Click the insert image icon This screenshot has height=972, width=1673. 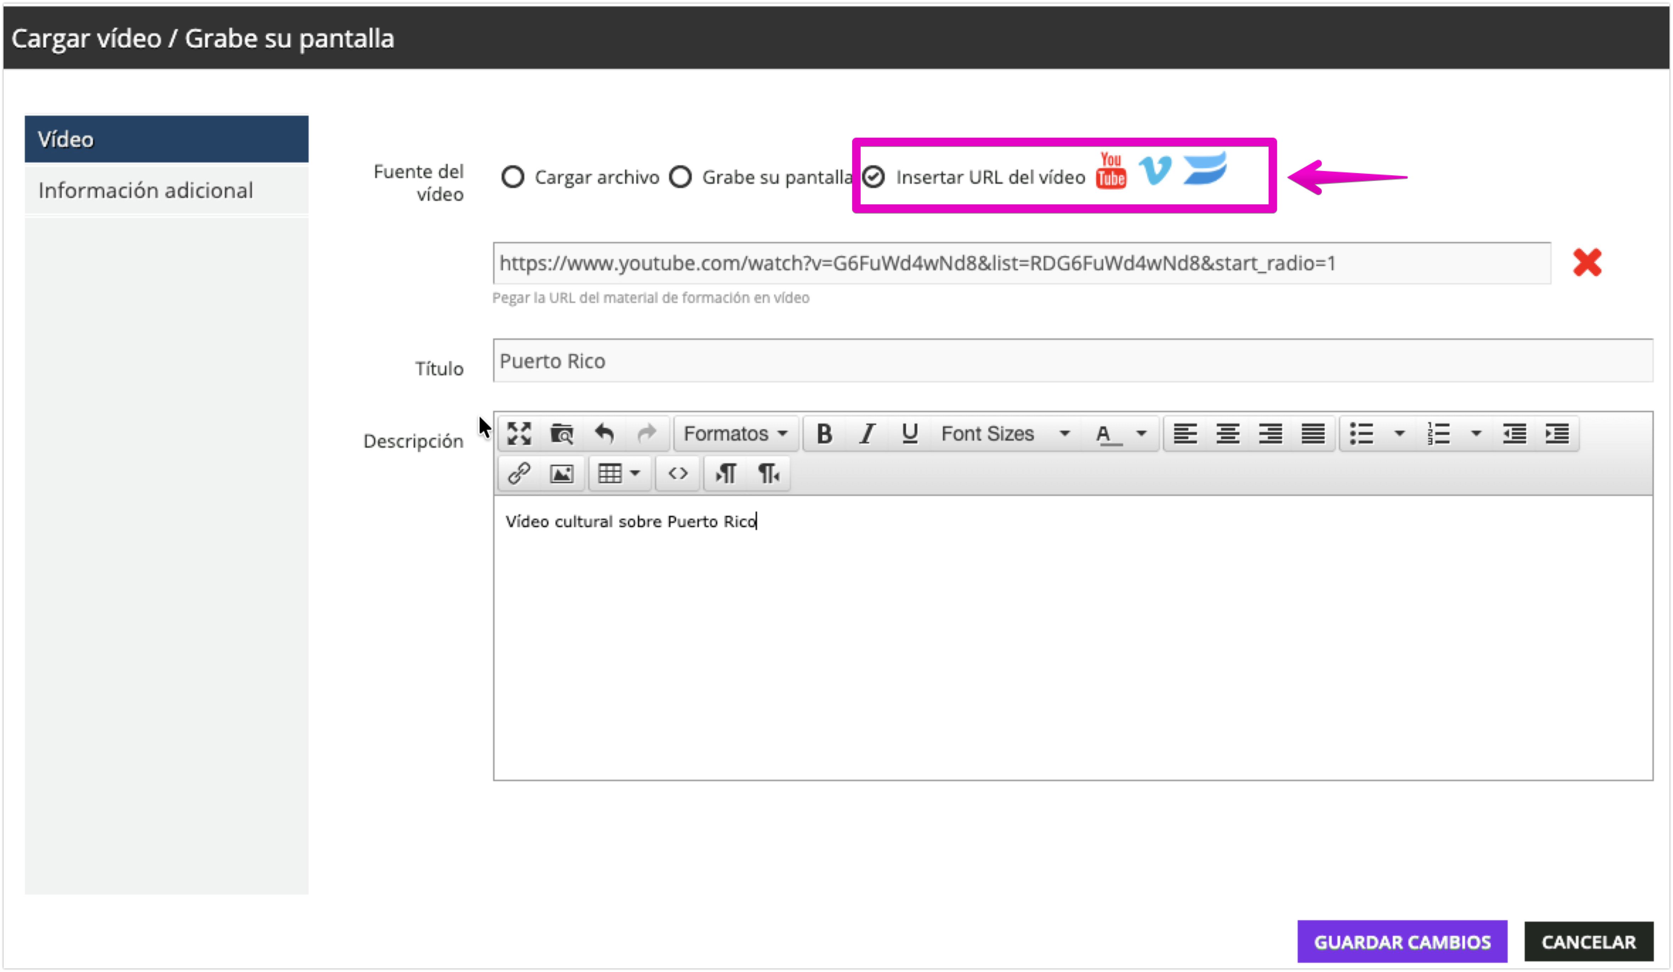(x=562, y=473)
